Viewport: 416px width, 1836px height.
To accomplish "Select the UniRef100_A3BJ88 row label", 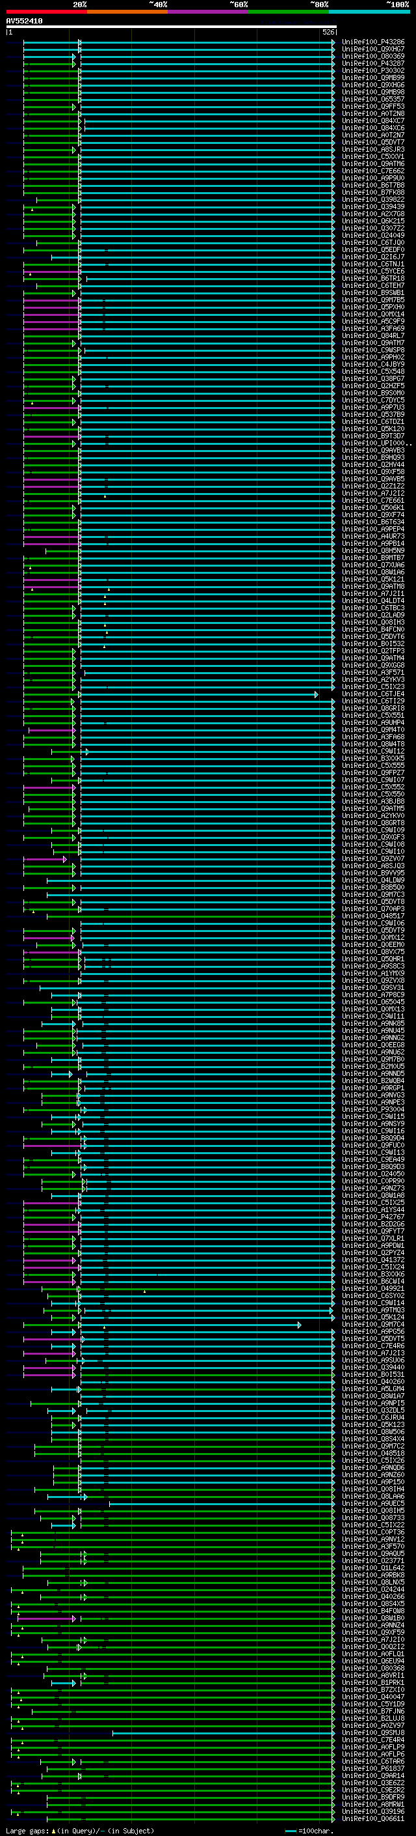I will 373,802.
